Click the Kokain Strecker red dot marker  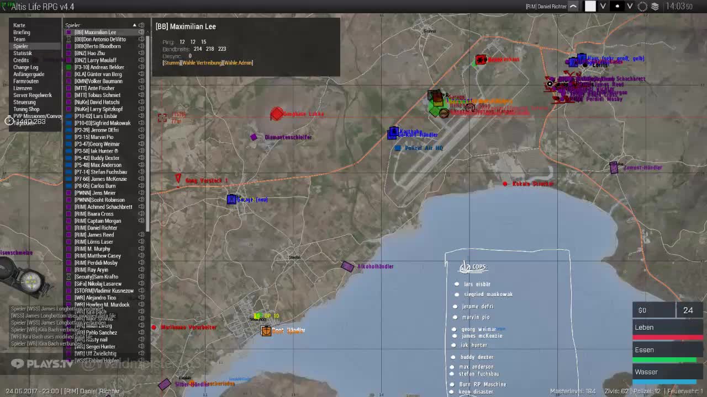coord(505,184)
